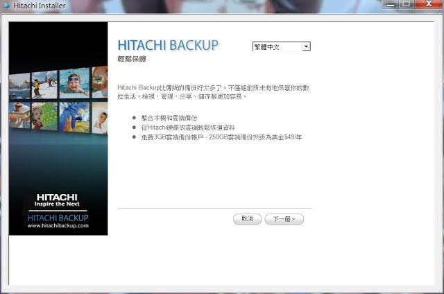
Task: Maximize the Hitachi Installer window
Action: (x=407, y=4)
